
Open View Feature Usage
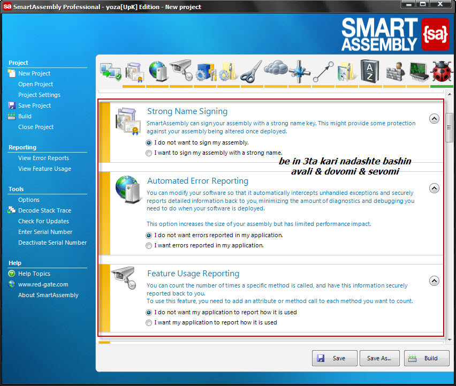(x=44, y=169)
